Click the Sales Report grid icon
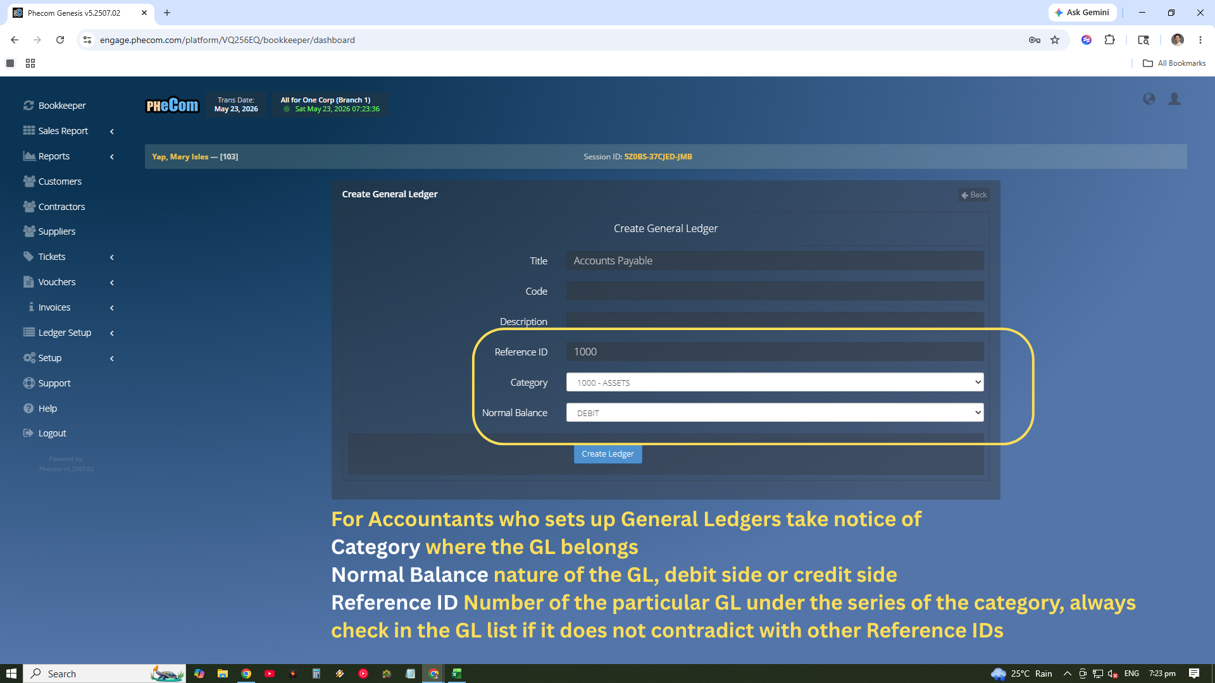Image resolution: width=1215 pixels, height=683 pixels. pos(29,130)
